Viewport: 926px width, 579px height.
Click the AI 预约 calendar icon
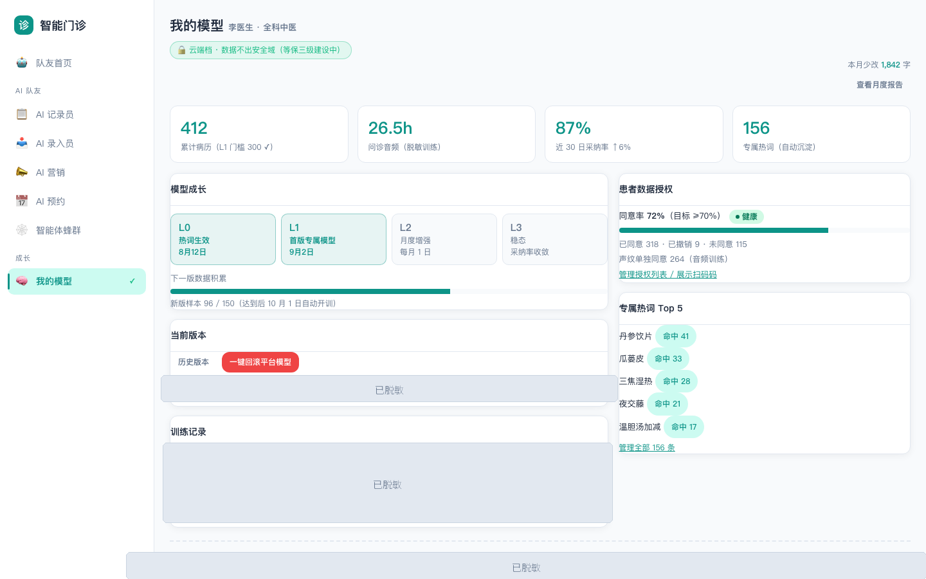click(x=22, y=201)
